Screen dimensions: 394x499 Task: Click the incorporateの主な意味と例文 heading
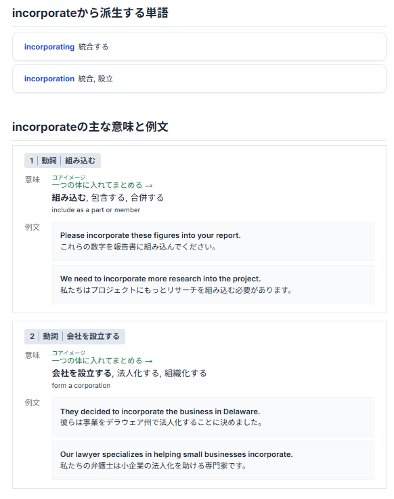click(90, 127)
